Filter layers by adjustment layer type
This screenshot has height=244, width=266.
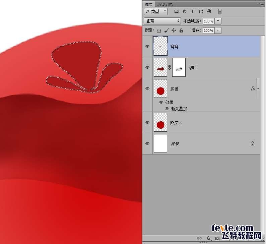click(185, 12)
